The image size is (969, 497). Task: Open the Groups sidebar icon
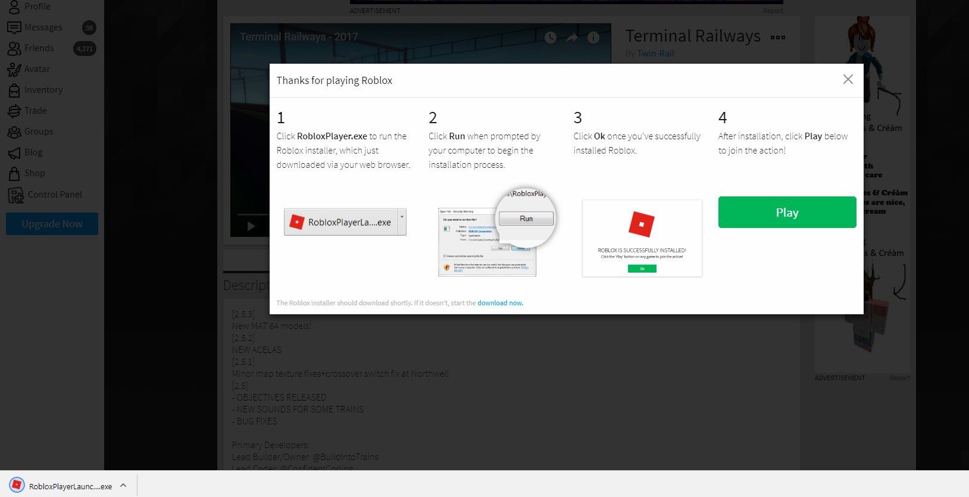(x=14, y=132)
